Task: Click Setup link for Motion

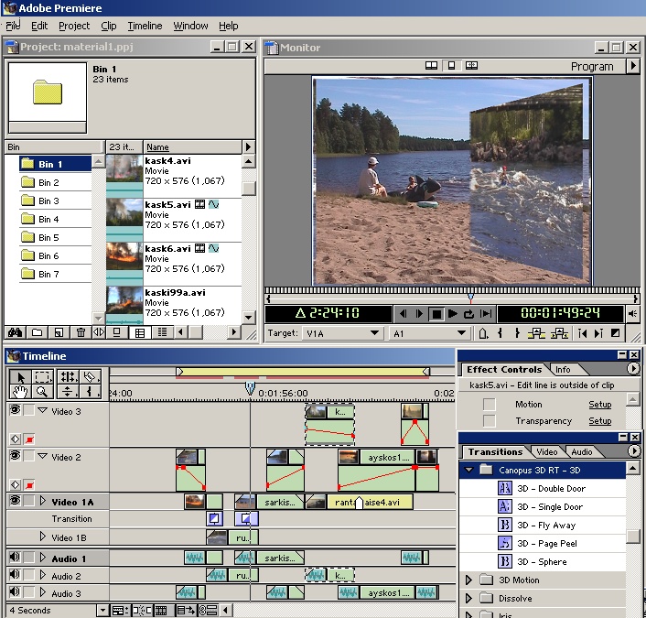Action: click(x=600, y=404)
